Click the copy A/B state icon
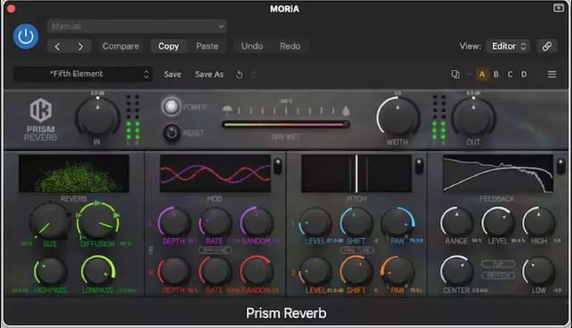Viewport: 572px width, 328px height. point(455,75)
